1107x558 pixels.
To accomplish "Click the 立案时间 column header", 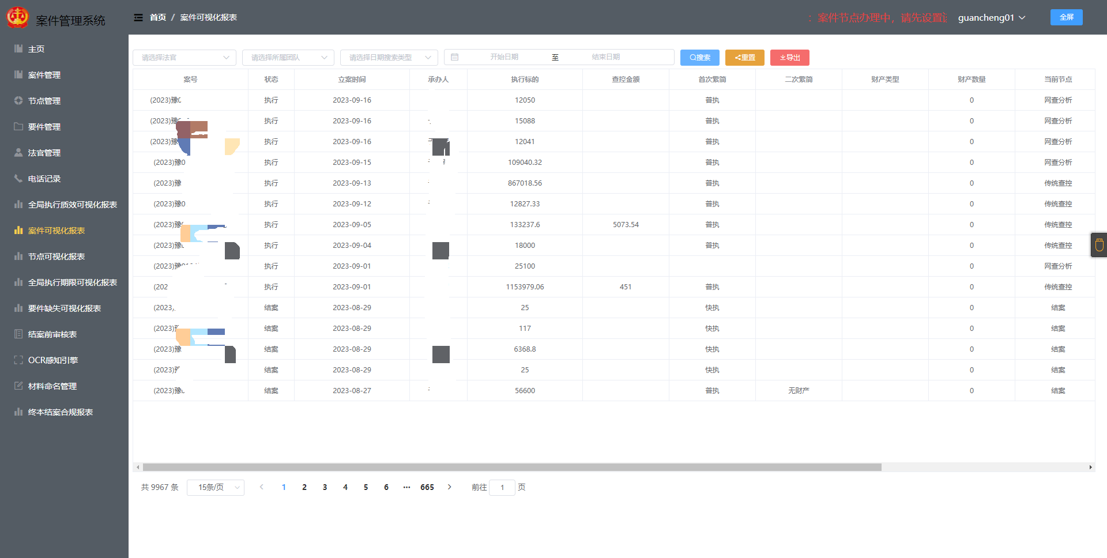I will coord(352,80).
